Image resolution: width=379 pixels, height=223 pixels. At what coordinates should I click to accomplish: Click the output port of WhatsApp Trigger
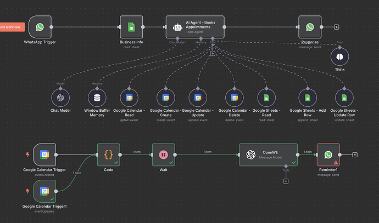click(51, 27)
